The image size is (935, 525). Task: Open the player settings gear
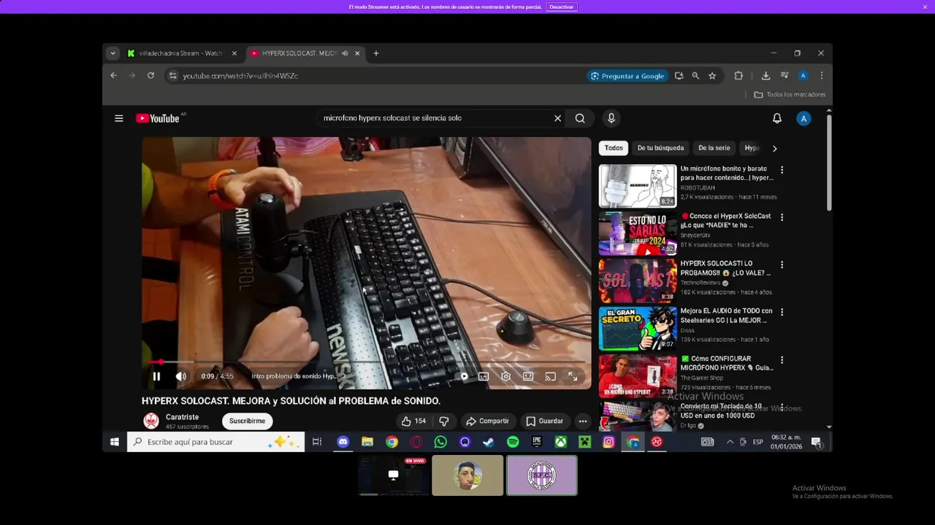tap(505, 376)
